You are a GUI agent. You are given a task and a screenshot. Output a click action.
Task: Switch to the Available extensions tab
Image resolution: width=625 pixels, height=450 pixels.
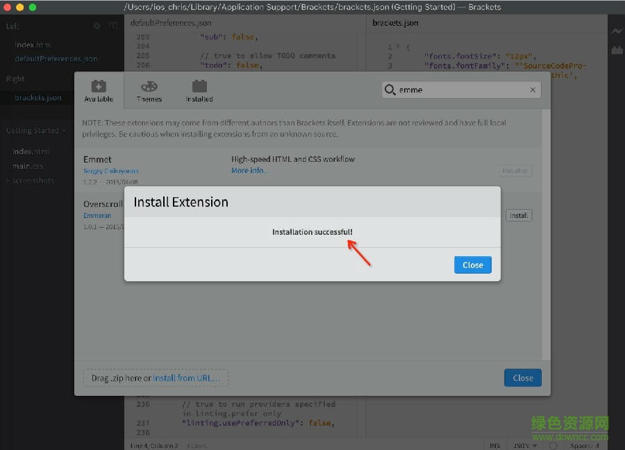[99, 91]
